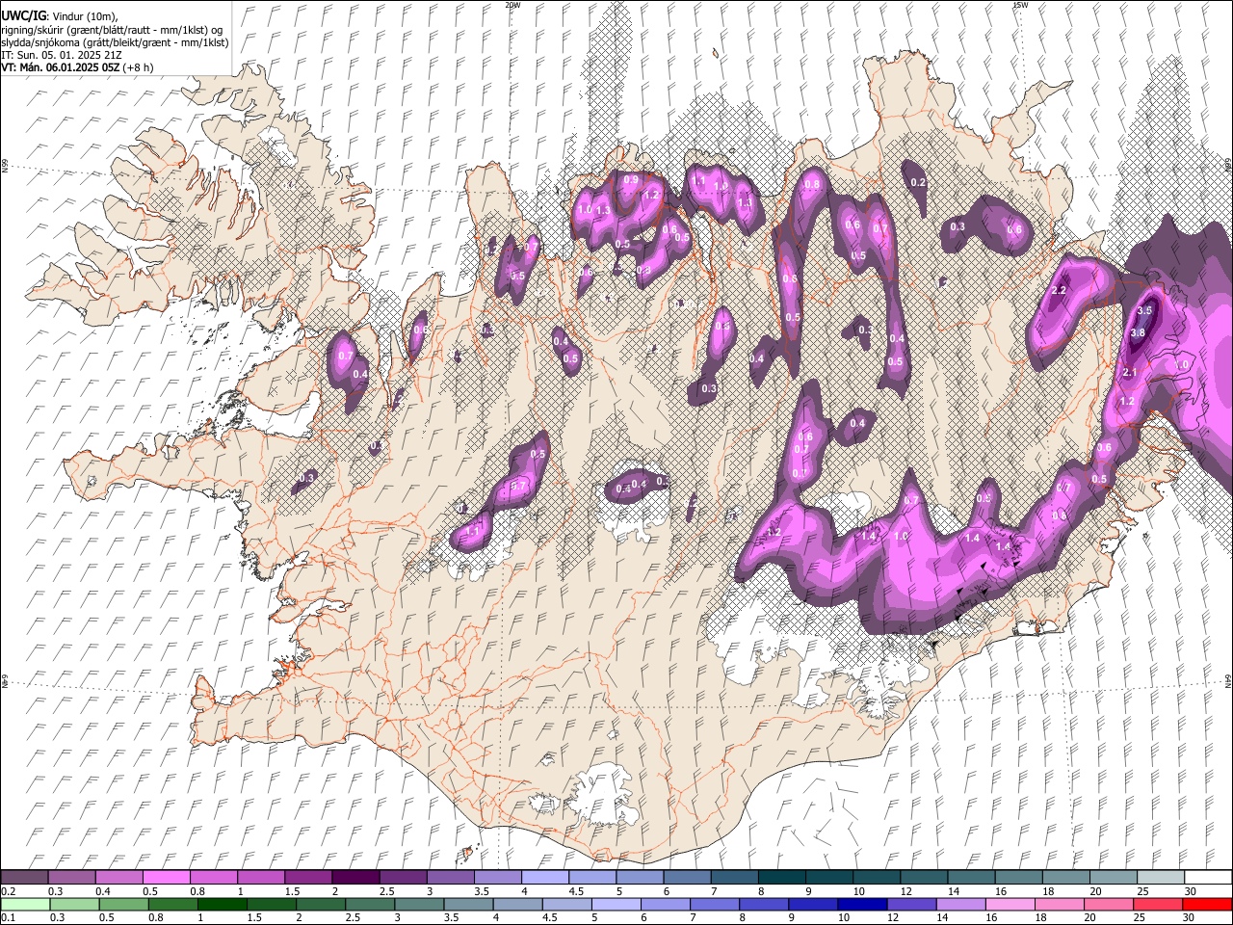Click the violet 12 mm rain legend swatch
The width and height of the screenshot is (1233, 925).
click(x=911, y=905)
